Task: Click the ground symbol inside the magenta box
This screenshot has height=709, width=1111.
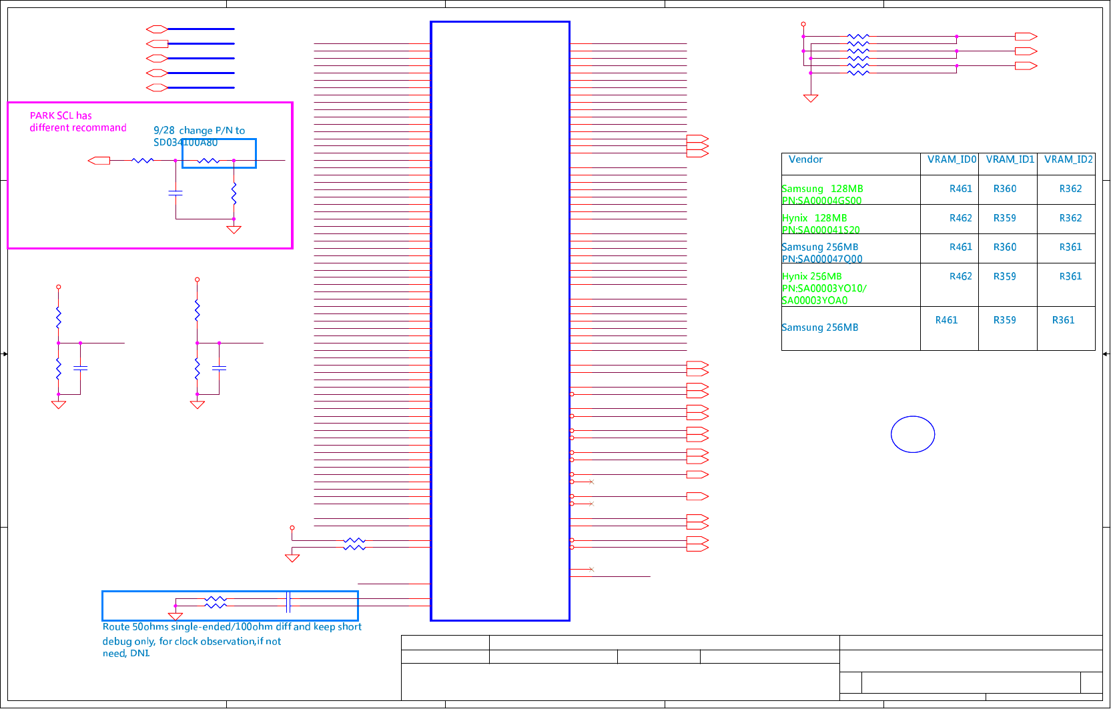Action: 234,229
